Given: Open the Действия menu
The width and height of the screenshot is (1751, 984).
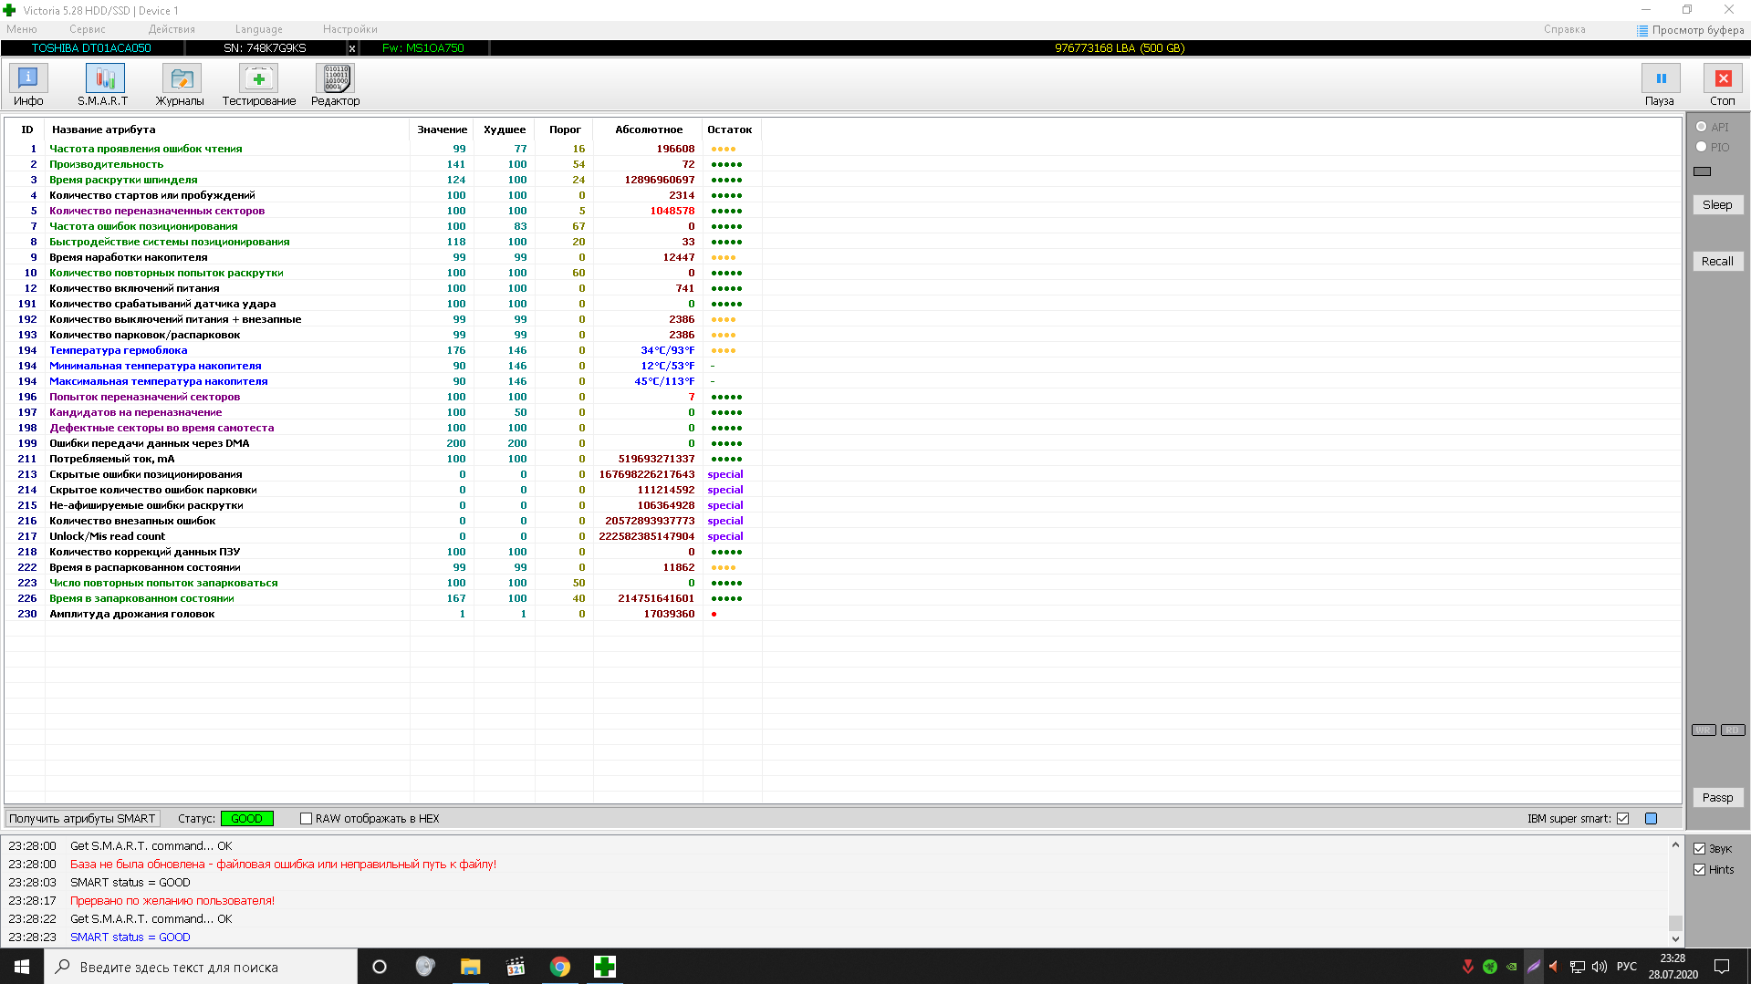Looking at the screenshot, I should tap(172, 30).
